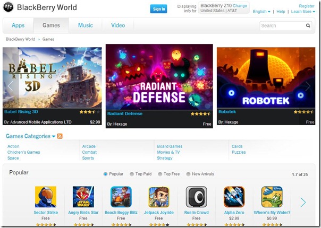The image size is (321, 228).
Task: Select the Top Paid radio button
Action: (x=131, y=174)
